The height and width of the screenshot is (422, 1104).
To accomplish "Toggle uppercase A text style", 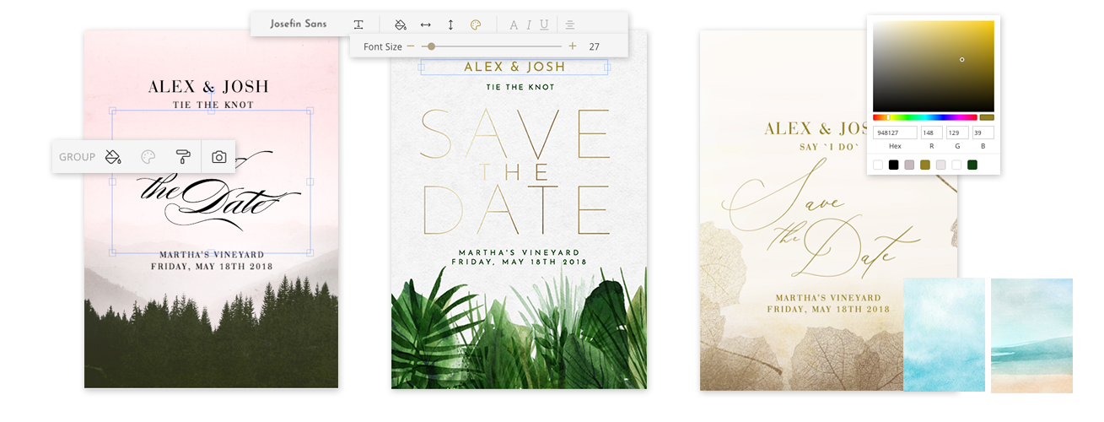I will (514, 24).
